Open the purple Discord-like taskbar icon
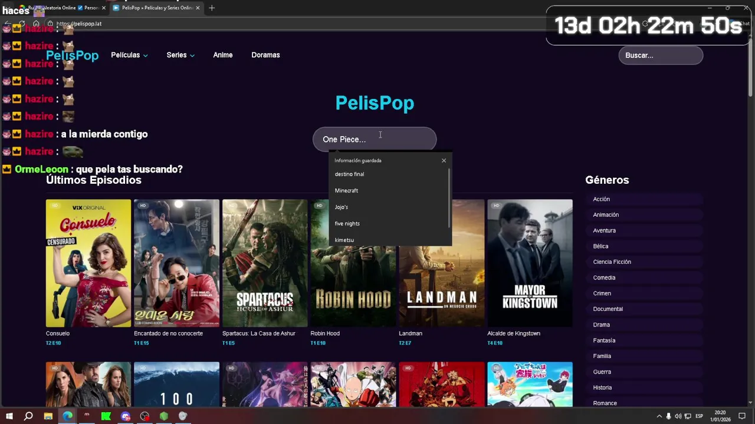The height and width of the screenshot is (424, 755). [125, 416]
